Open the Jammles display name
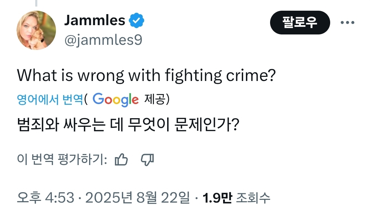Screen dimensions: 373x215 click(95, 20)
